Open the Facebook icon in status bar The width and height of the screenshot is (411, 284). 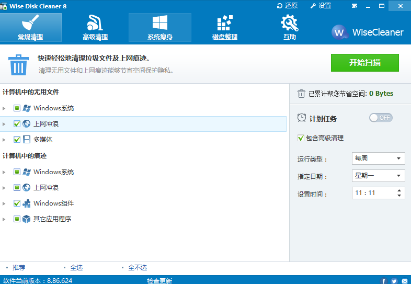(383, 281)
